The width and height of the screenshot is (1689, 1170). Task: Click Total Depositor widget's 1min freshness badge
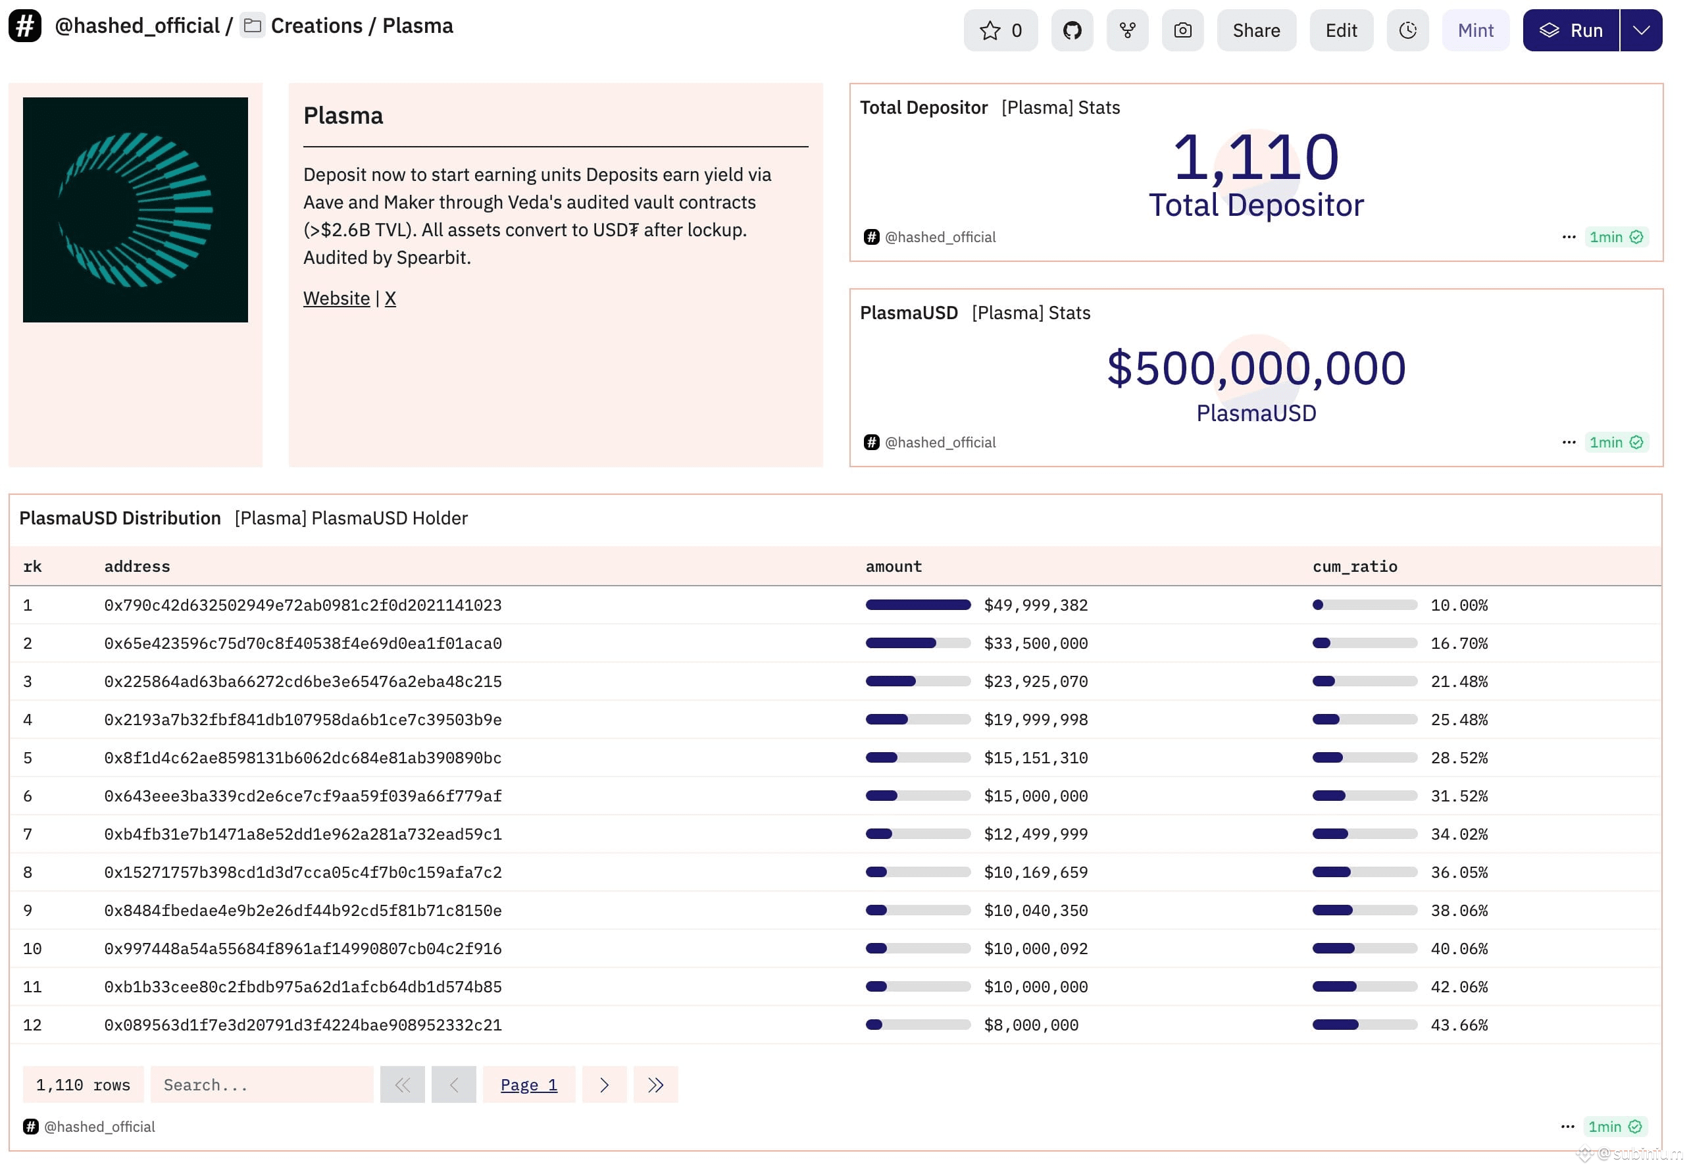[x=1616, y=237]
